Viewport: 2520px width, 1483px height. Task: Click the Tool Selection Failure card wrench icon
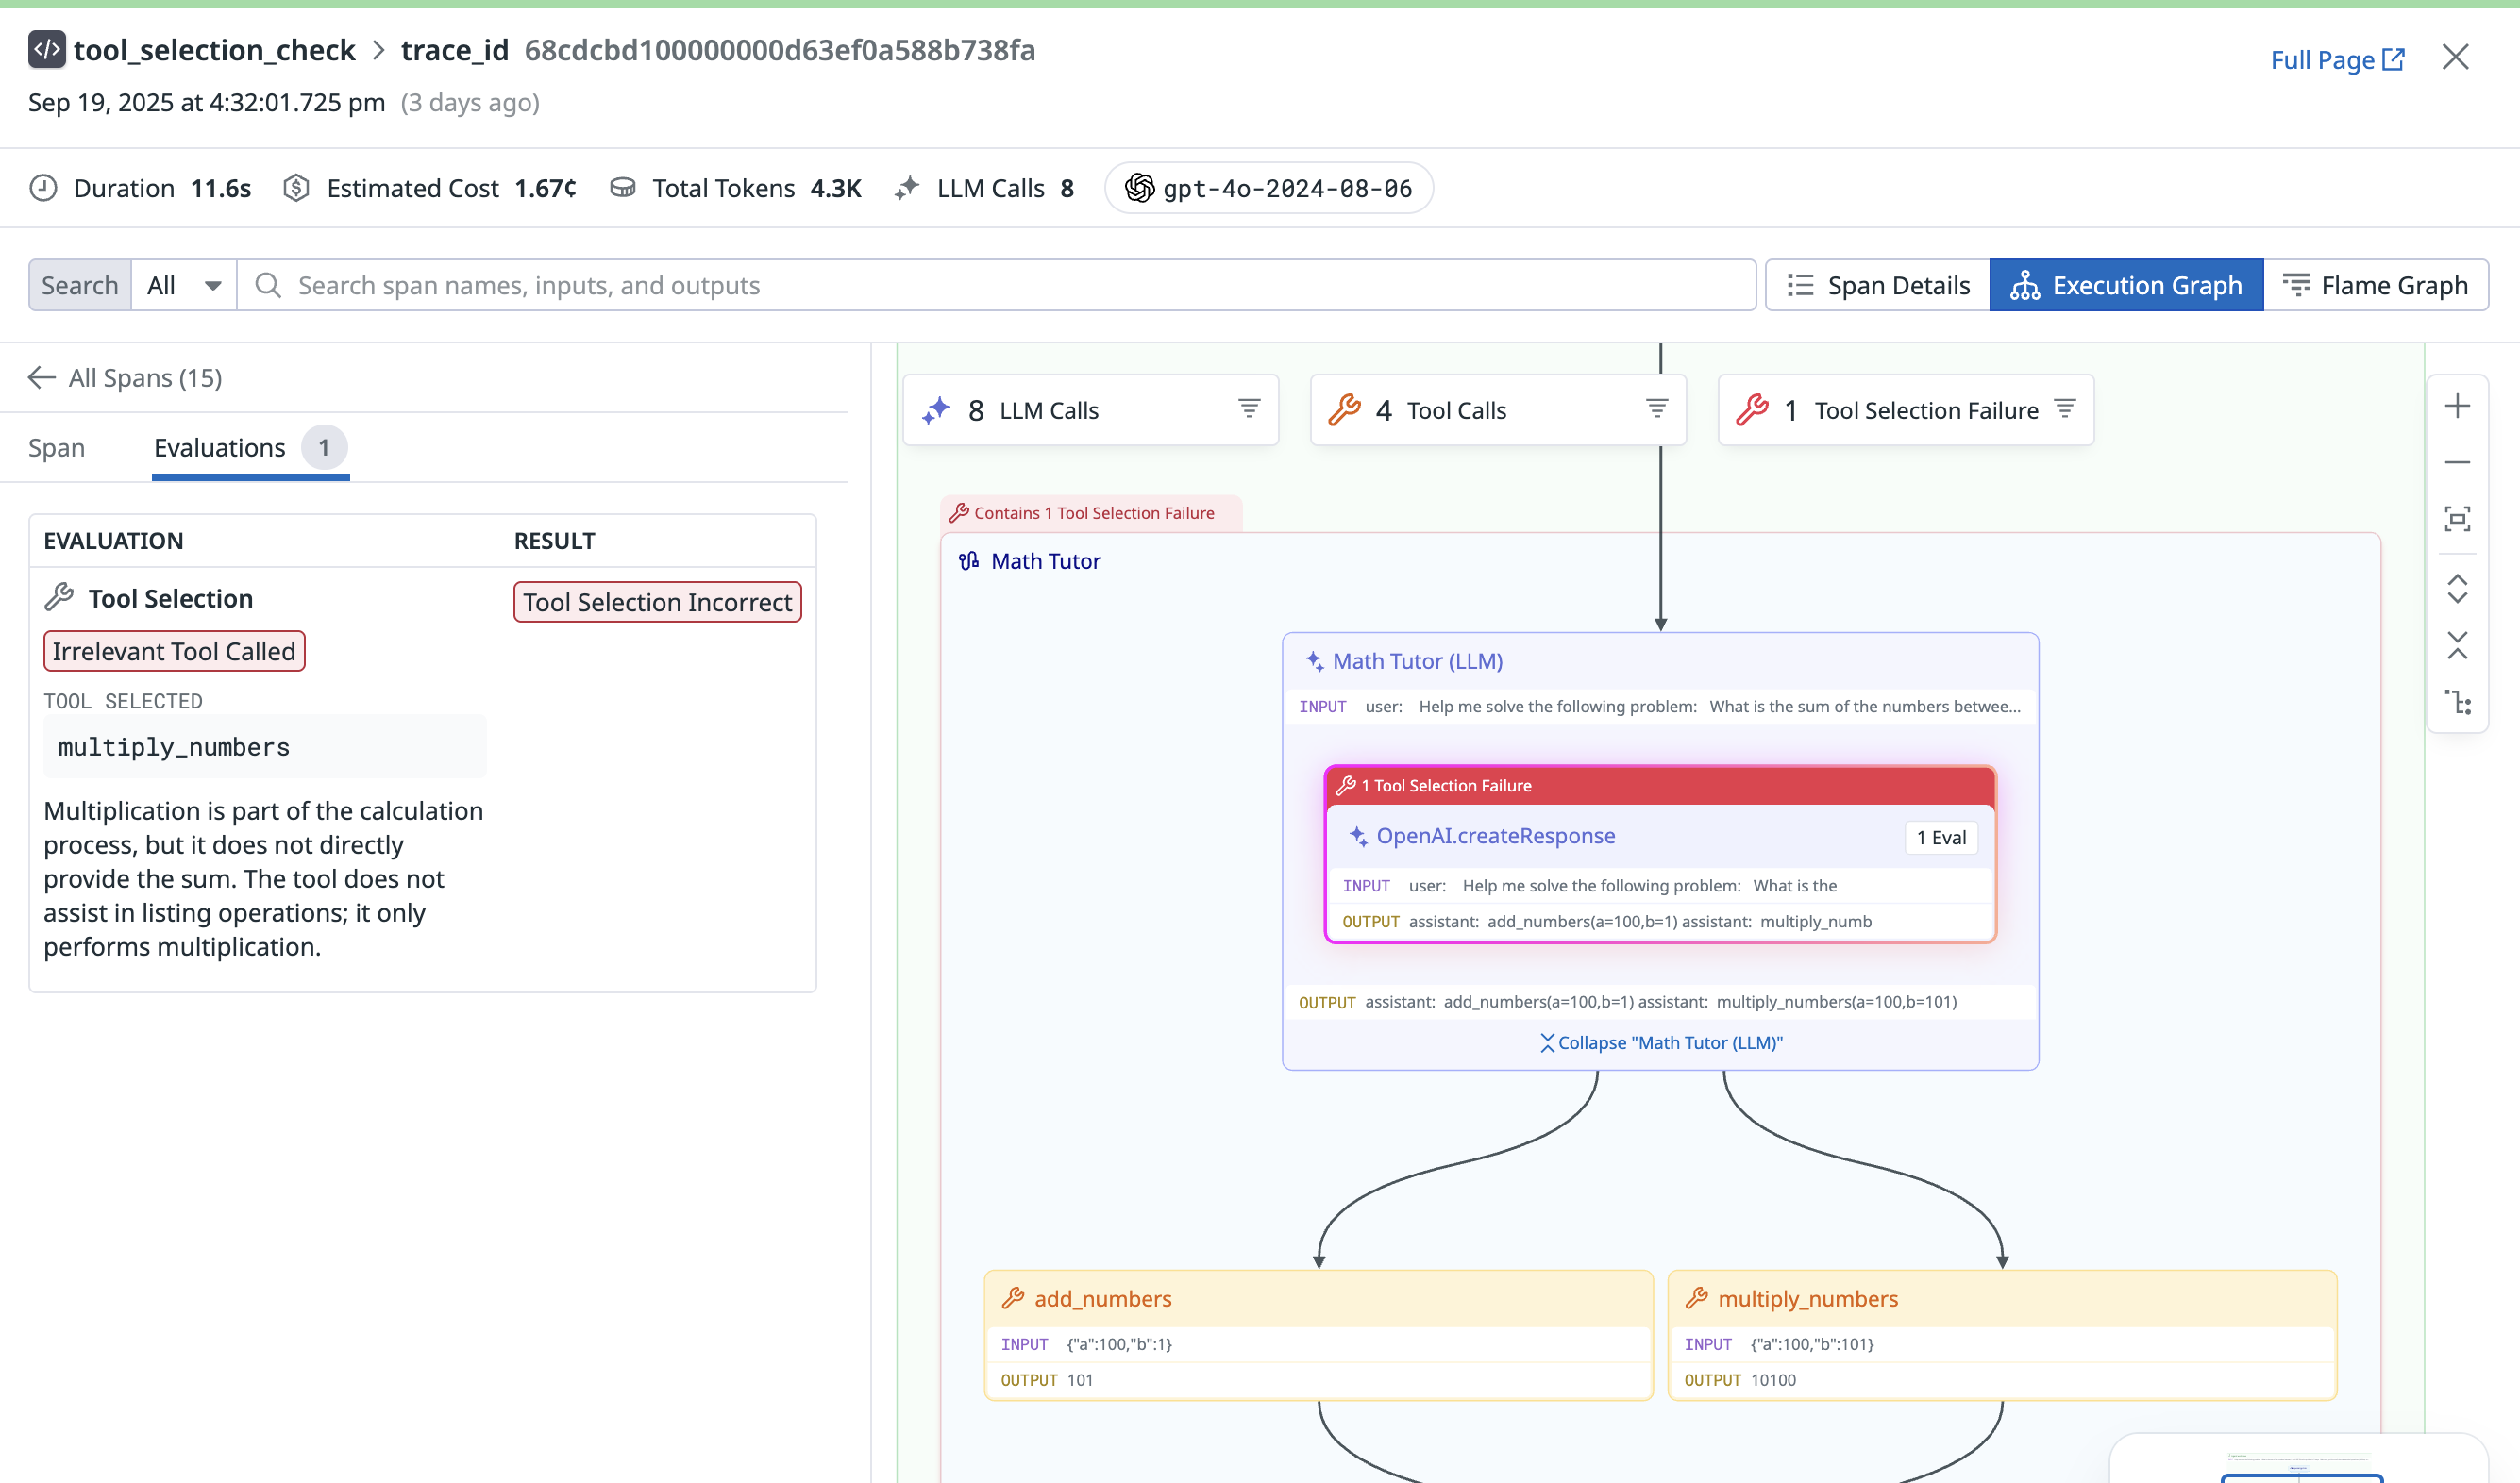1752,409
